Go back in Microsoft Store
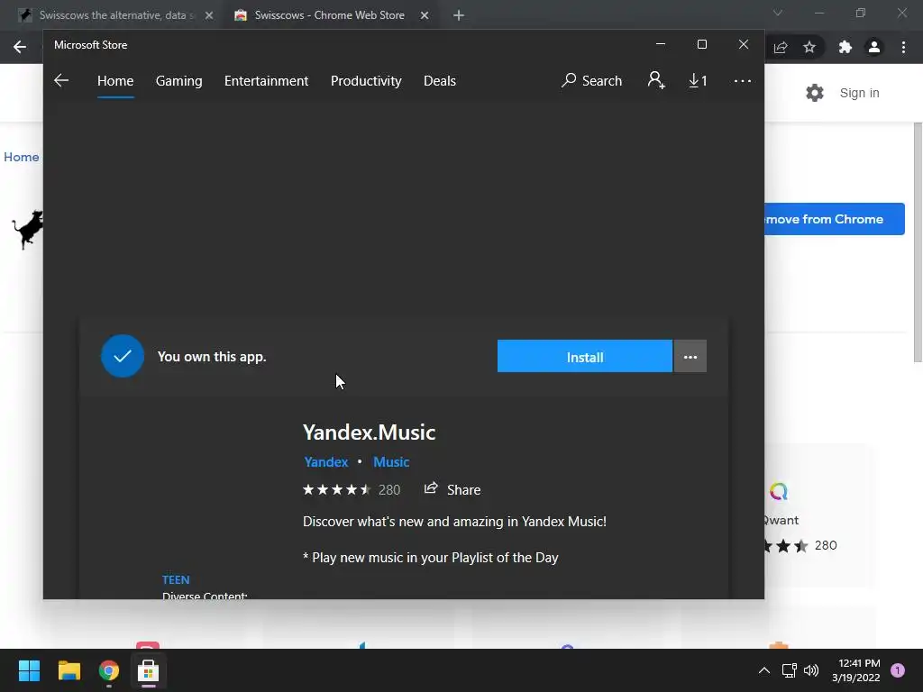Screen dimensions: 923x692 [x=61, y=80]
